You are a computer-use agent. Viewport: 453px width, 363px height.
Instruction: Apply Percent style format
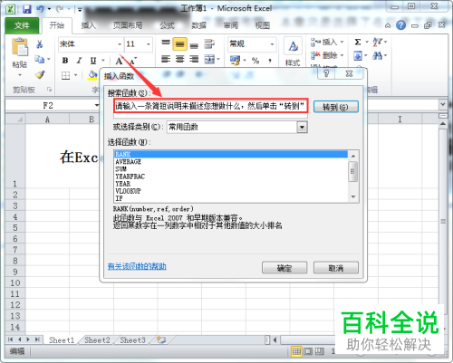(x=255, y=61)
